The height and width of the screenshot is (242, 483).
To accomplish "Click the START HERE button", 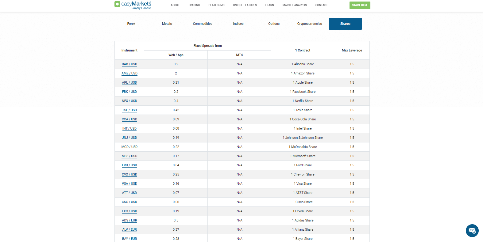I will pyautogui.click(x=360, y=5).
